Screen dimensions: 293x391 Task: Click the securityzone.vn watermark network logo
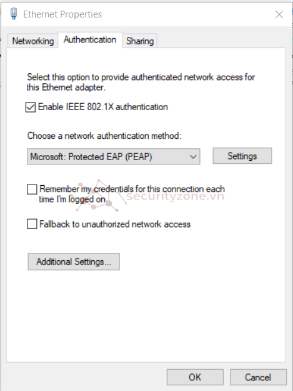click(99, 195)
